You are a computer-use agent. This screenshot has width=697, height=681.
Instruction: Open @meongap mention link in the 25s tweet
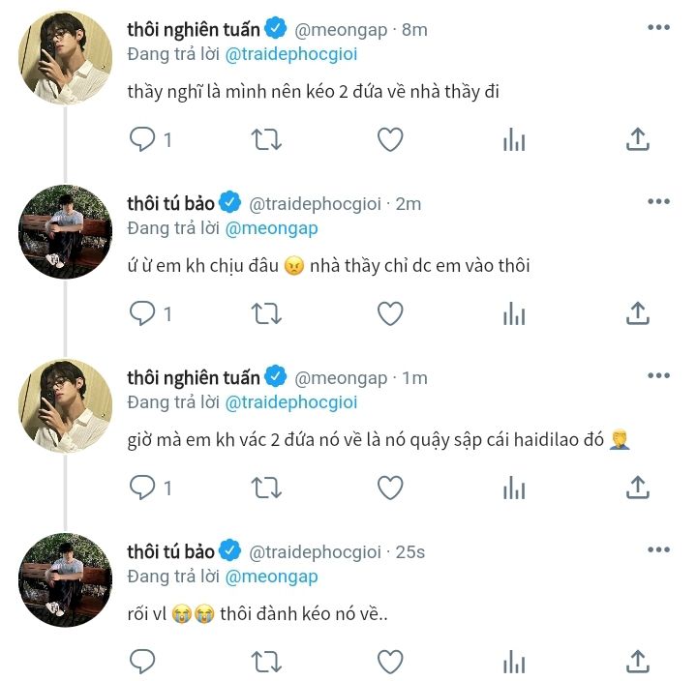coord(271,577)
